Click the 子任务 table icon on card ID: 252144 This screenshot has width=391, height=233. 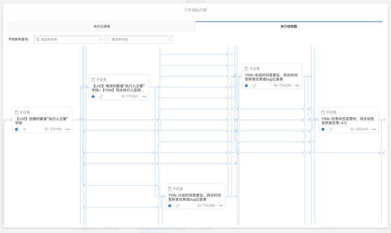pyautogui.click(x=323, y=113)
